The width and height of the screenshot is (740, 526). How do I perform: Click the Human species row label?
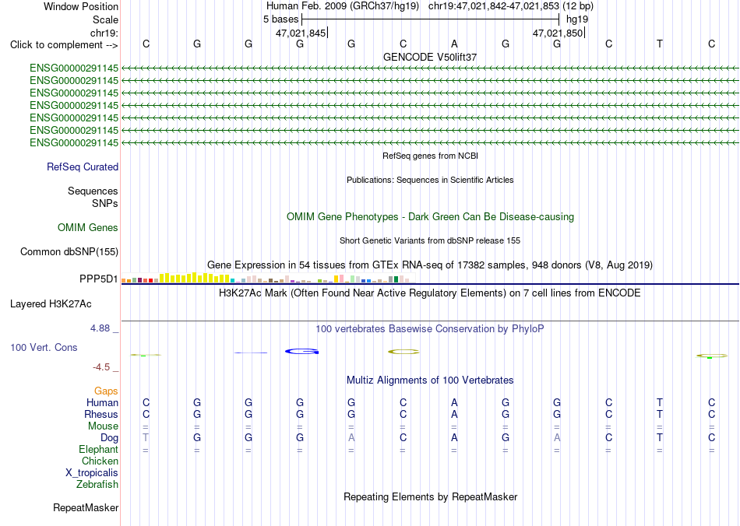pos(102,403)
